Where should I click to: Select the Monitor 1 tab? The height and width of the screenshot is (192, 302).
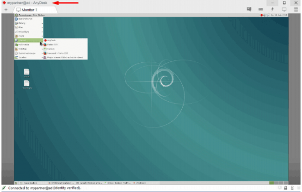[x=26, y=10]
